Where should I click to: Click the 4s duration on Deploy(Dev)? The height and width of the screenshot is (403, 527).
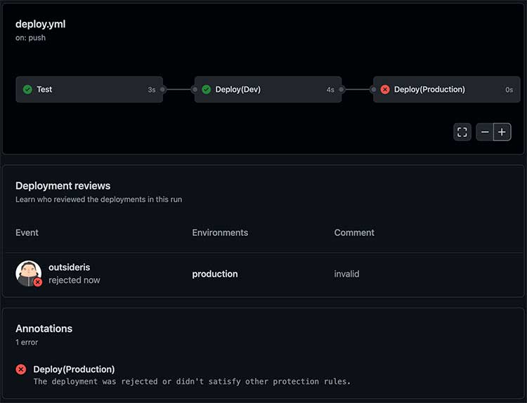[x=330, y=90]
